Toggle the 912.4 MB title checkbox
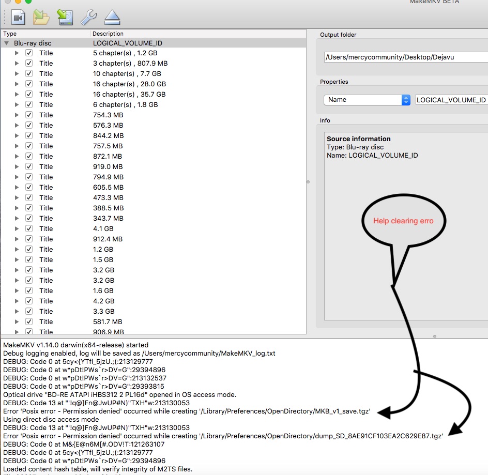Image resolution: width=488 pixels, height=475 pixels. (29, 239)
